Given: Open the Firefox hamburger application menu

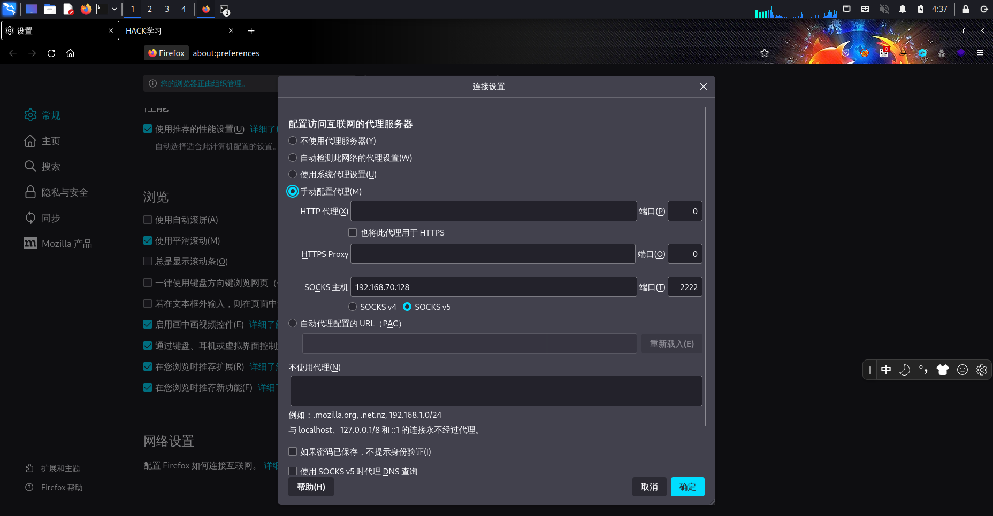Looking at the screenshot, I should pyautogui.click(x=980, y=53).
